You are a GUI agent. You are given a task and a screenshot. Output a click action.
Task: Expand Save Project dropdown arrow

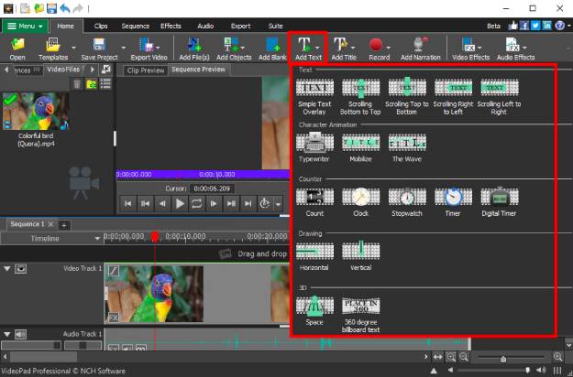tap(124, 48)
